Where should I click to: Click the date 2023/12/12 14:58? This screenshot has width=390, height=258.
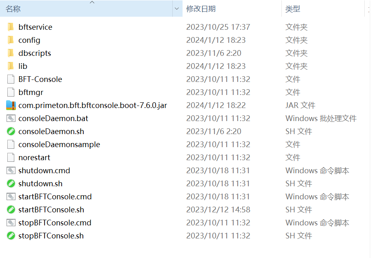click(218, 209)
